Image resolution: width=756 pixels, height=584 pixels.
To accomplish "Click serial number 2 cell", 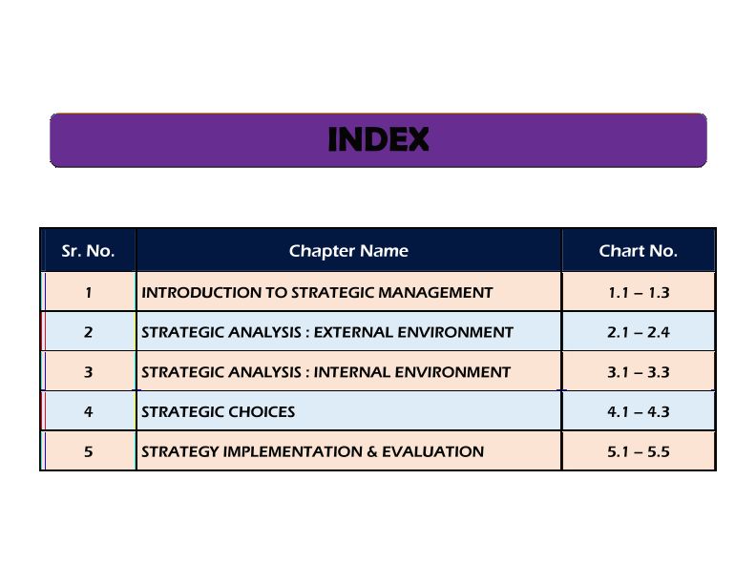I will [88, 332].
